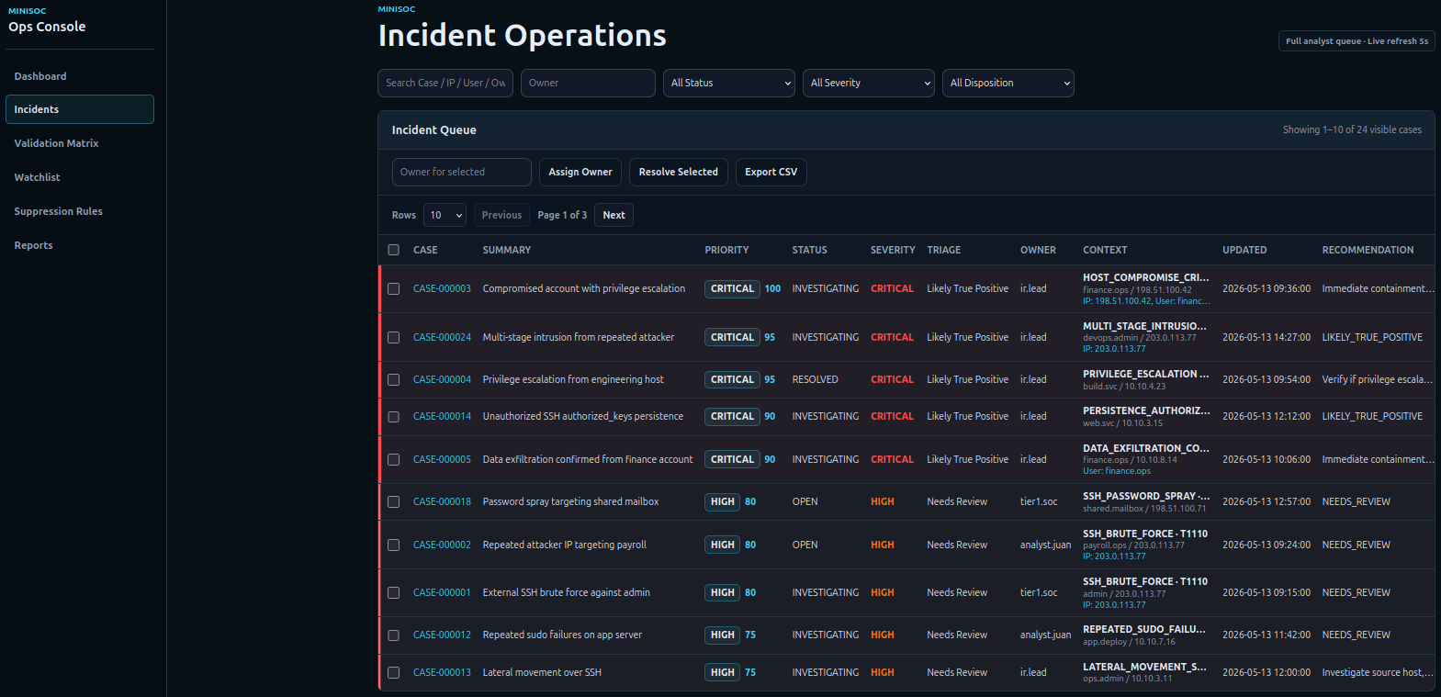This screenshot has height=697, width=1441.
Task: Go to the Next page
Action: (x=614, y=215)
